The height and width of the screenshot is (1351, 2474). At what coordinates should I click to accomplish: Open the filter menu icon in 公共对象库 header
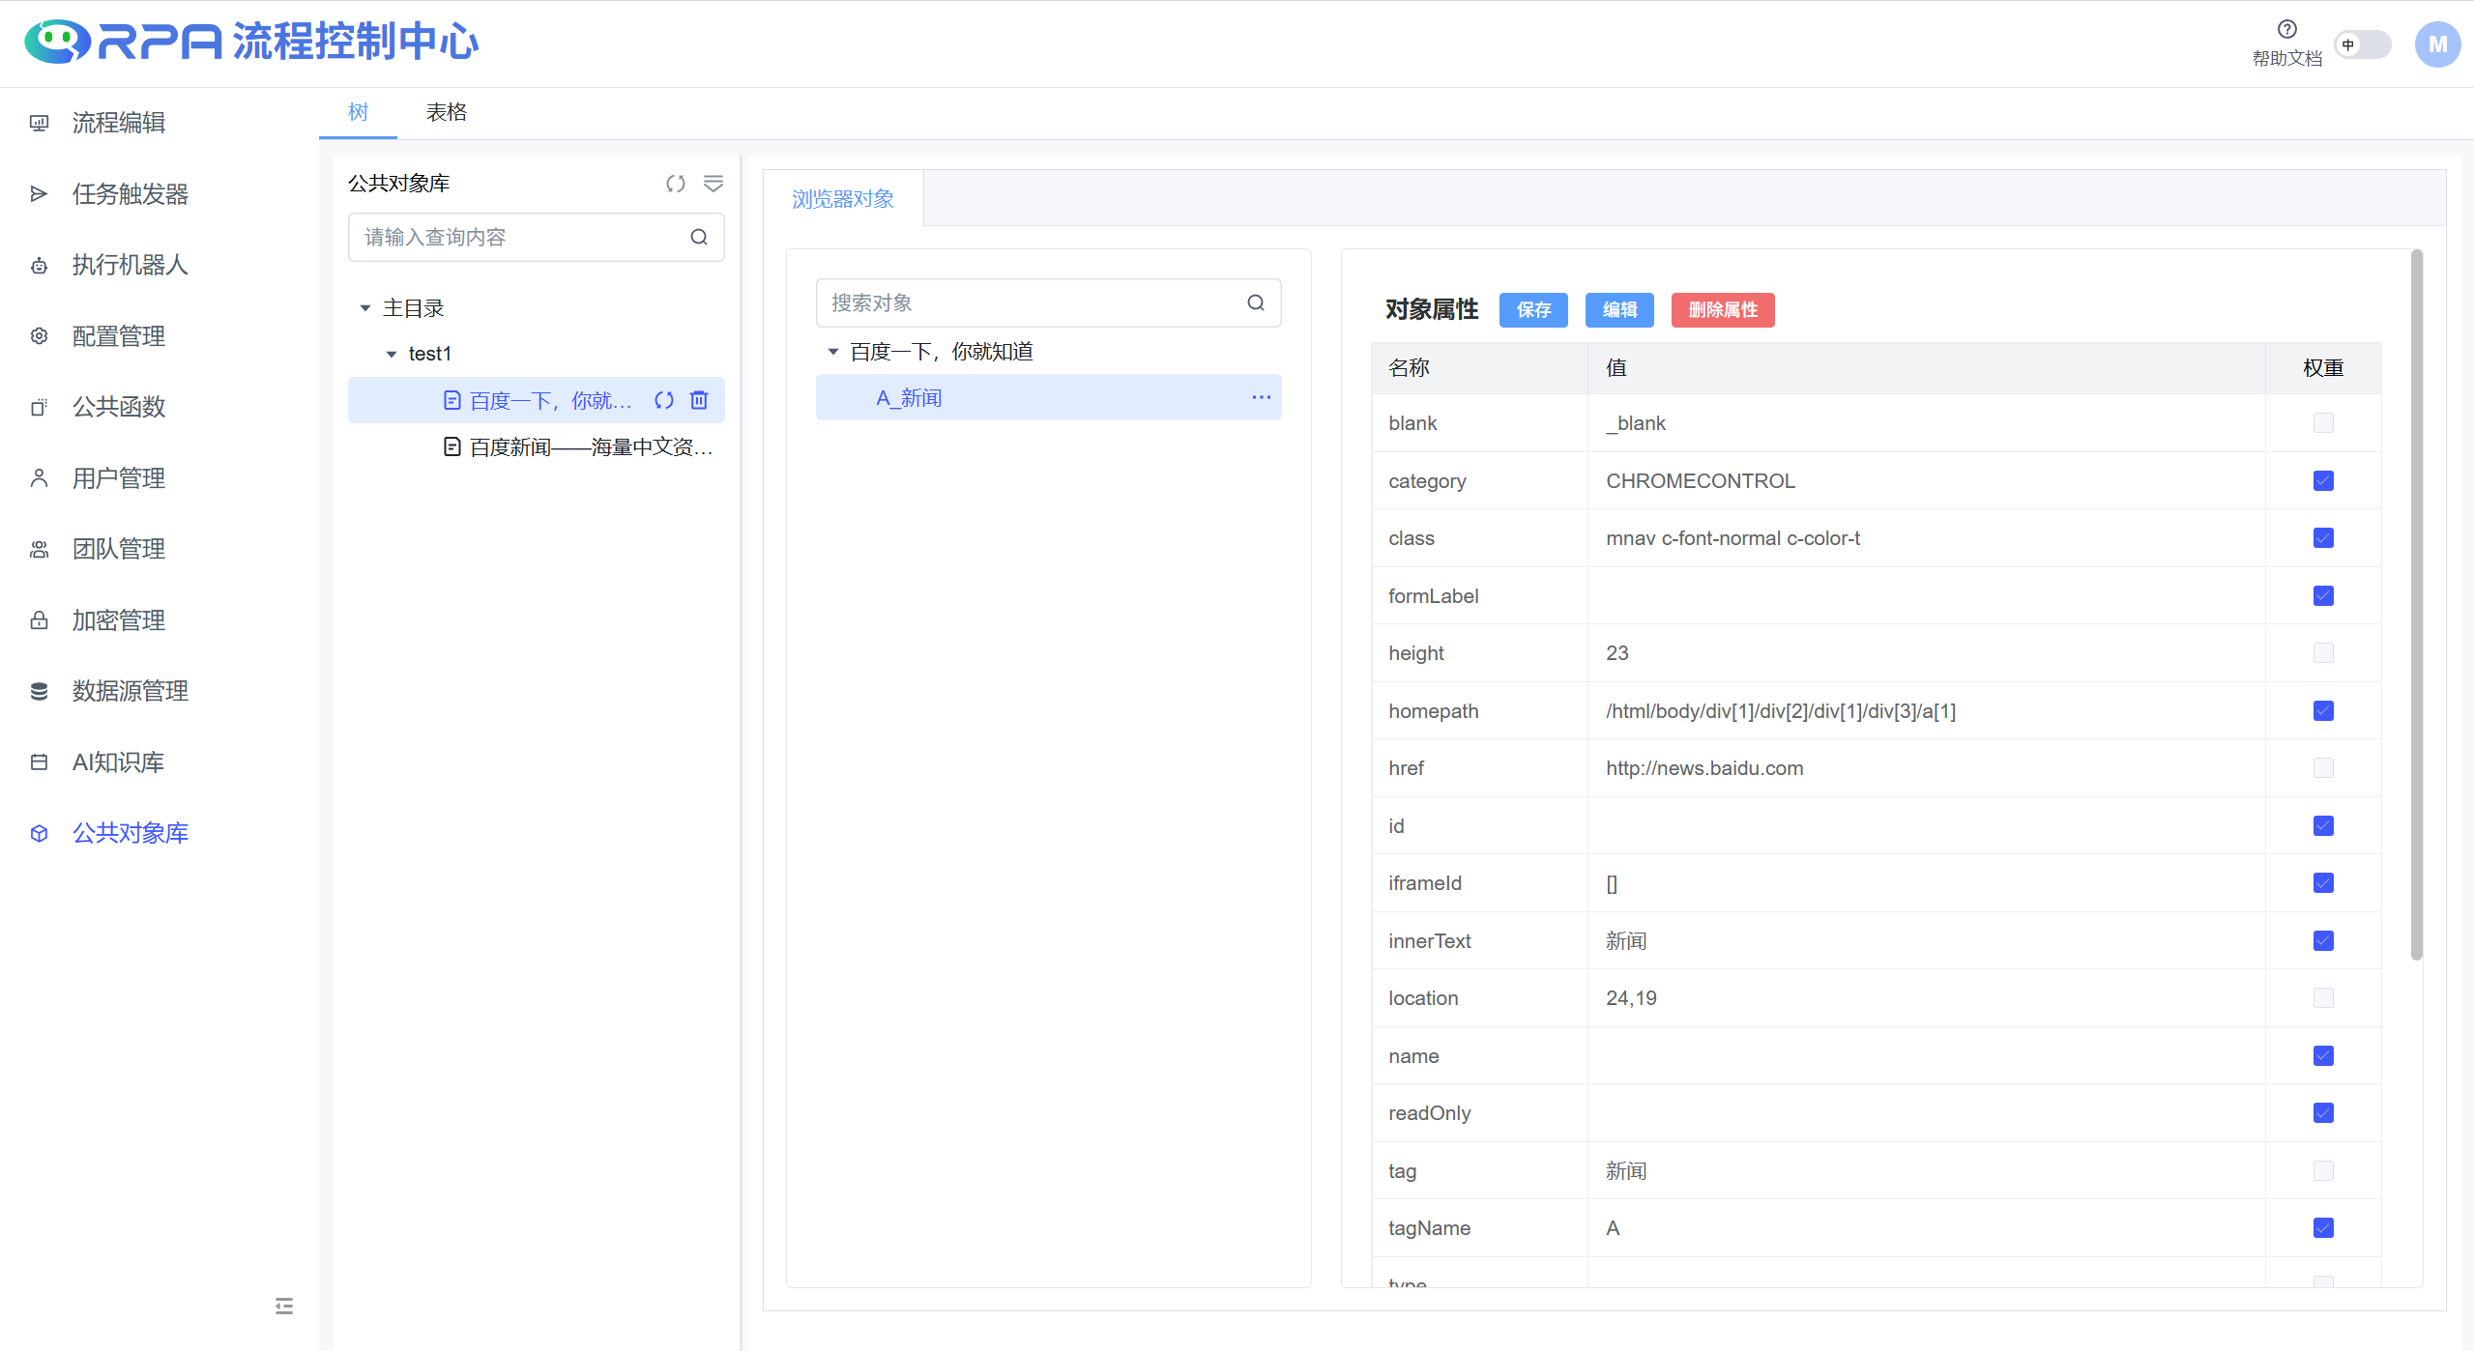pyautogui.click(x=713, y=184)
